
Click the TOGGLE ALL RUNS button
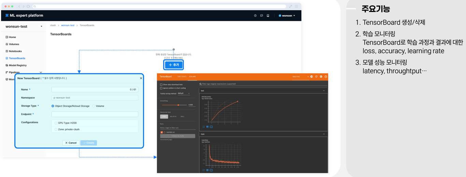(178, 136)
